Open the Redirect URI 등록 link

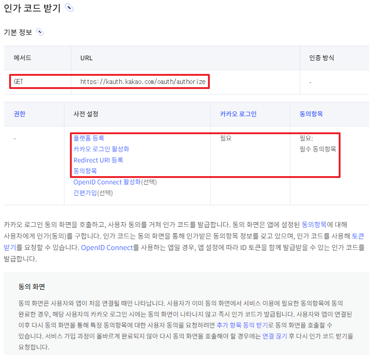click(98, 160)
